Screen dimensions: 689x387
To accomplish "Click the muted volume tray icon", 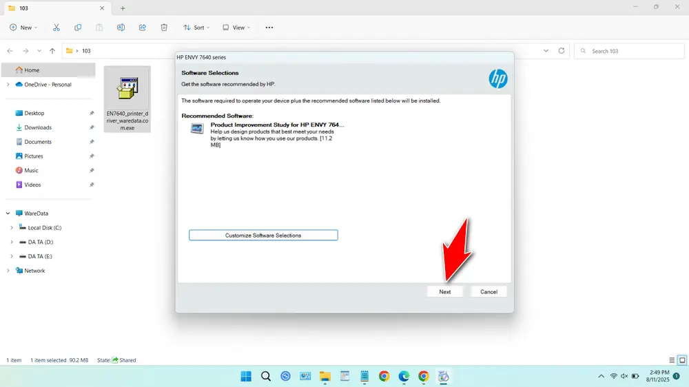I will pyautogui.click(x=624, y=376).
